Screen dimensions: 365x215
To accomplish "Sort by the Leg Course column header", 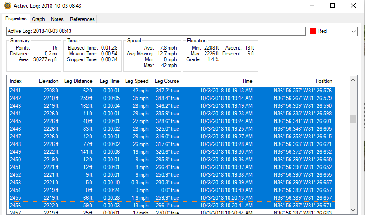I will coord(166,81).
